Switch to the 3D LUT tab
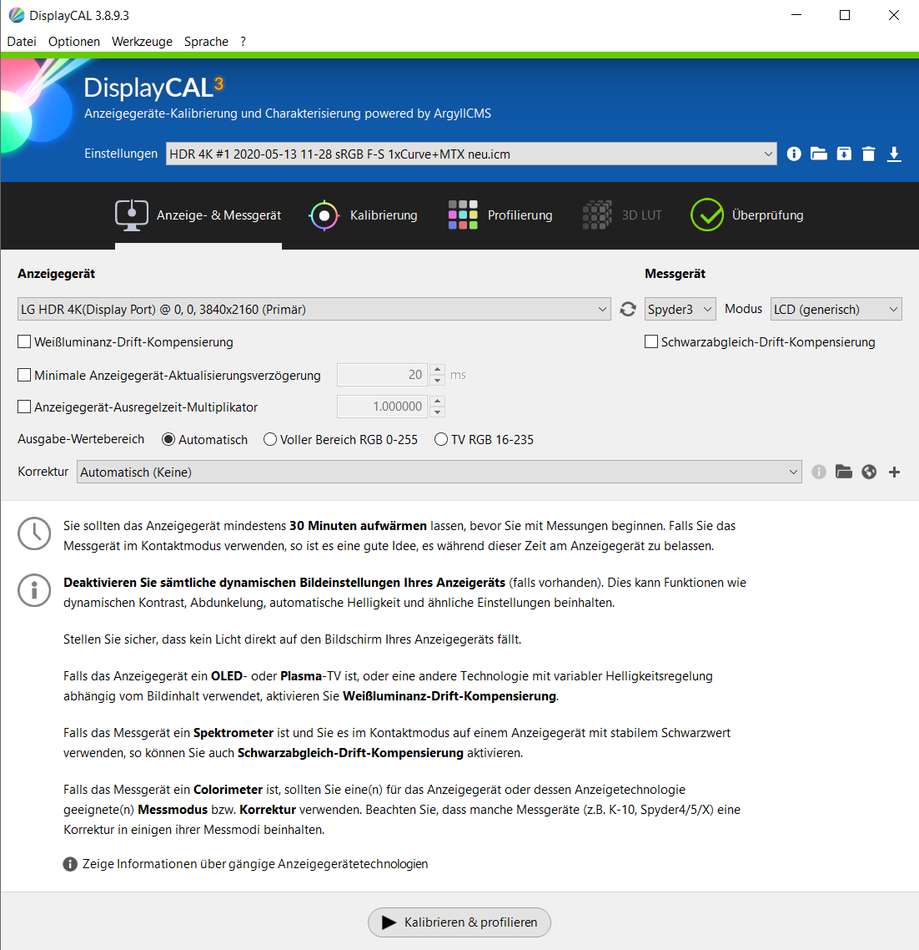 [622, 215]
